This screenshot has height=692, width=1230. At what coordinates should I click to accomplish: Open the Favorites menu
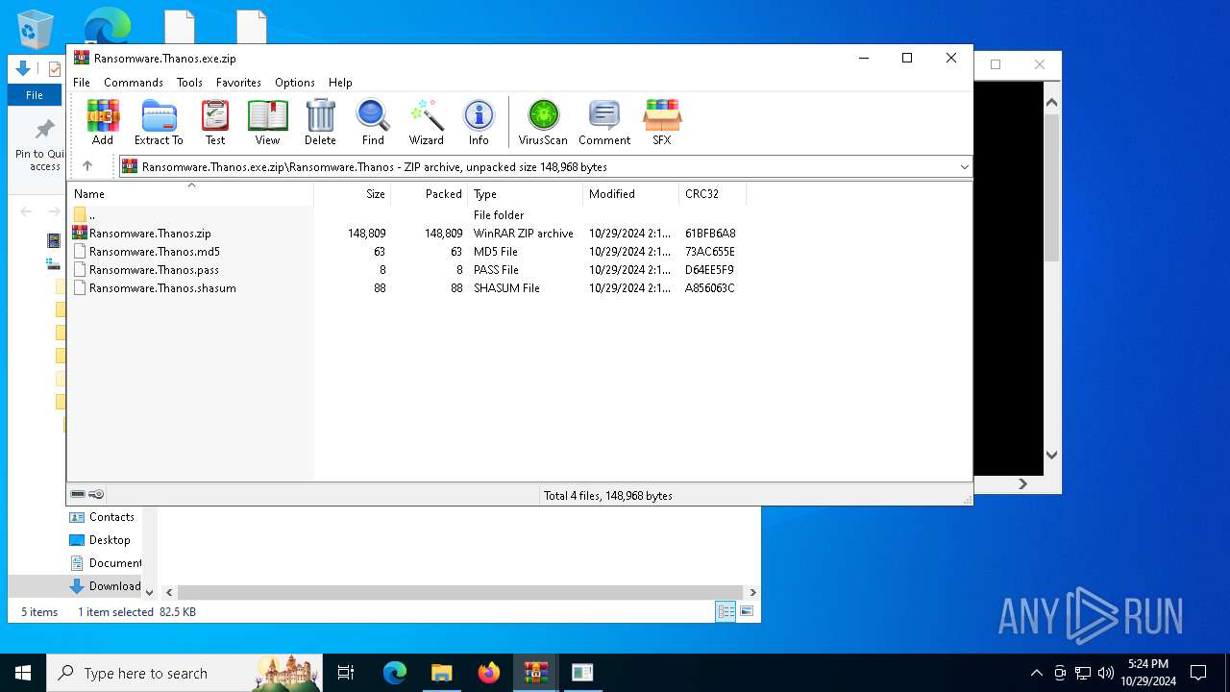238,83
